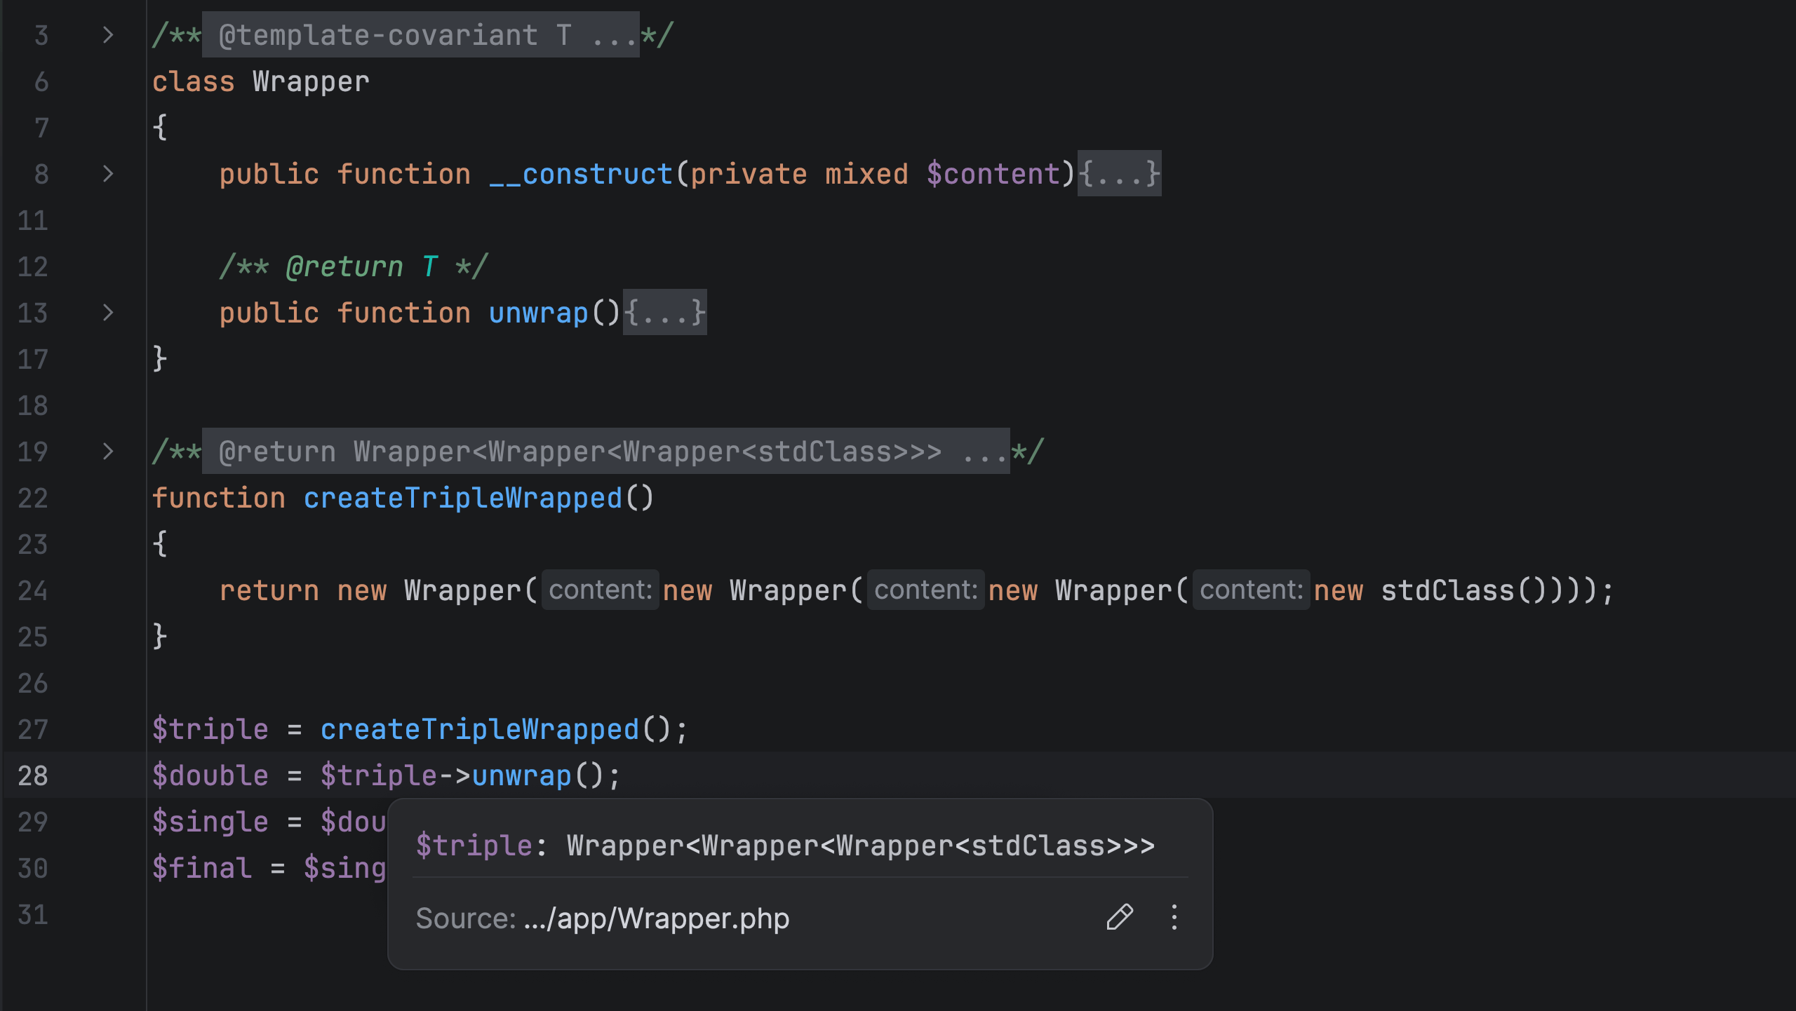This screenshot has height=1011, width=1796.
Task: Click the $final variable on line 30
Action: point(200,868)
